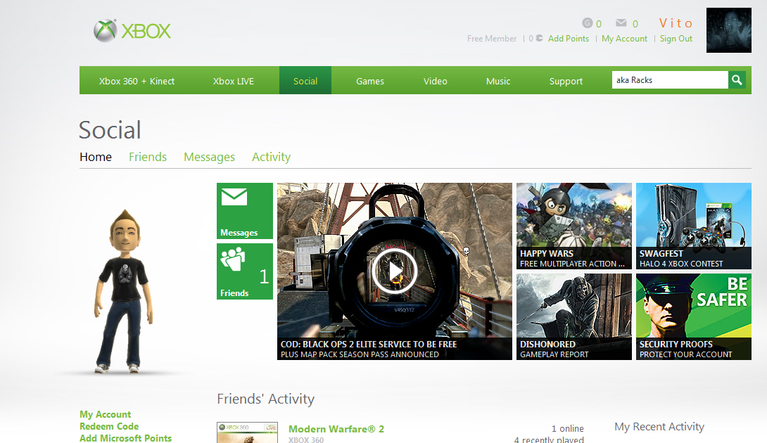Open the Video menu
Screen dimensions: 767x443
point(436,81)
